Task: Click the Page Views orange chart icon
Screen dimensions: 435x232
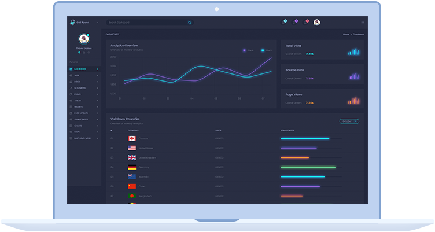Action: point(353,100)
